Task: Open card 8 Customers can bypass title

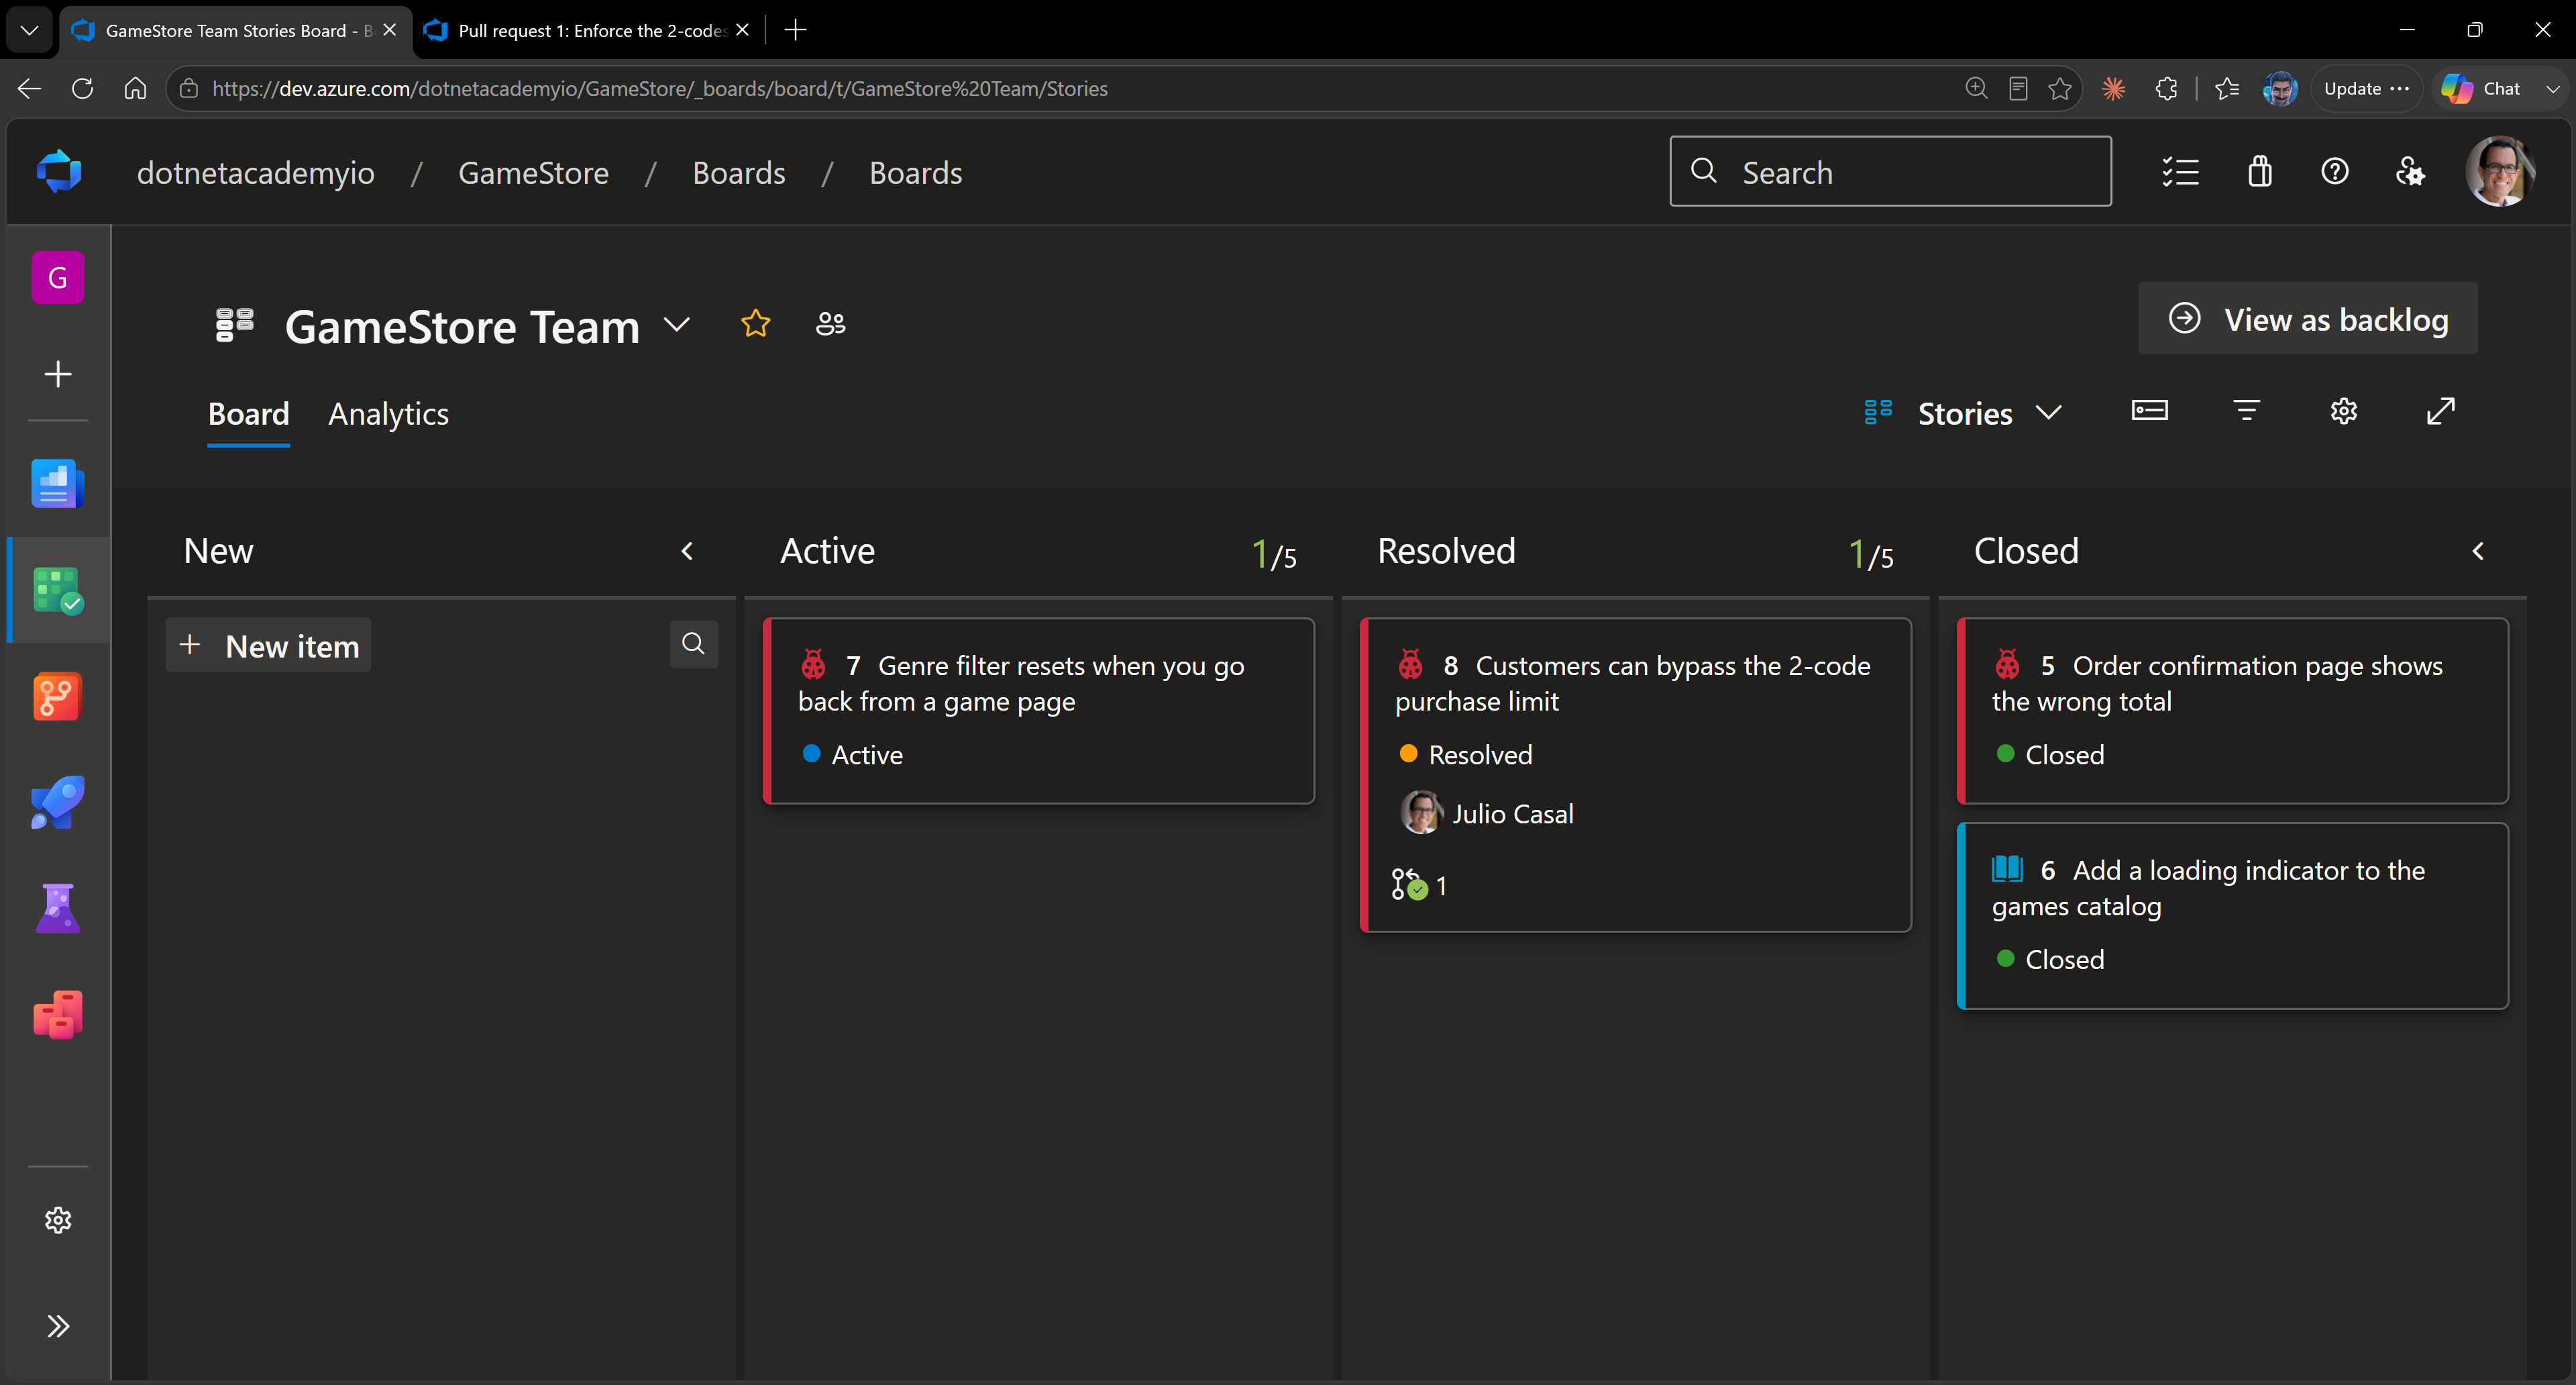Action: [1633, 684]
